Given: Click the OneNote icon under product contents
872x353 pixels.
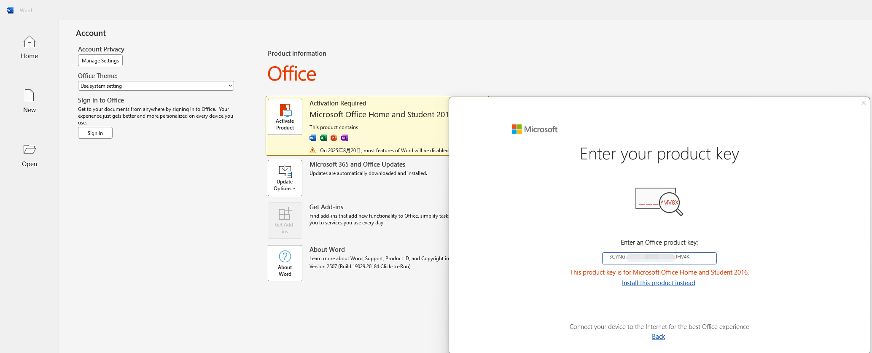Looking at the screenshot, I should tap(344, 138).
